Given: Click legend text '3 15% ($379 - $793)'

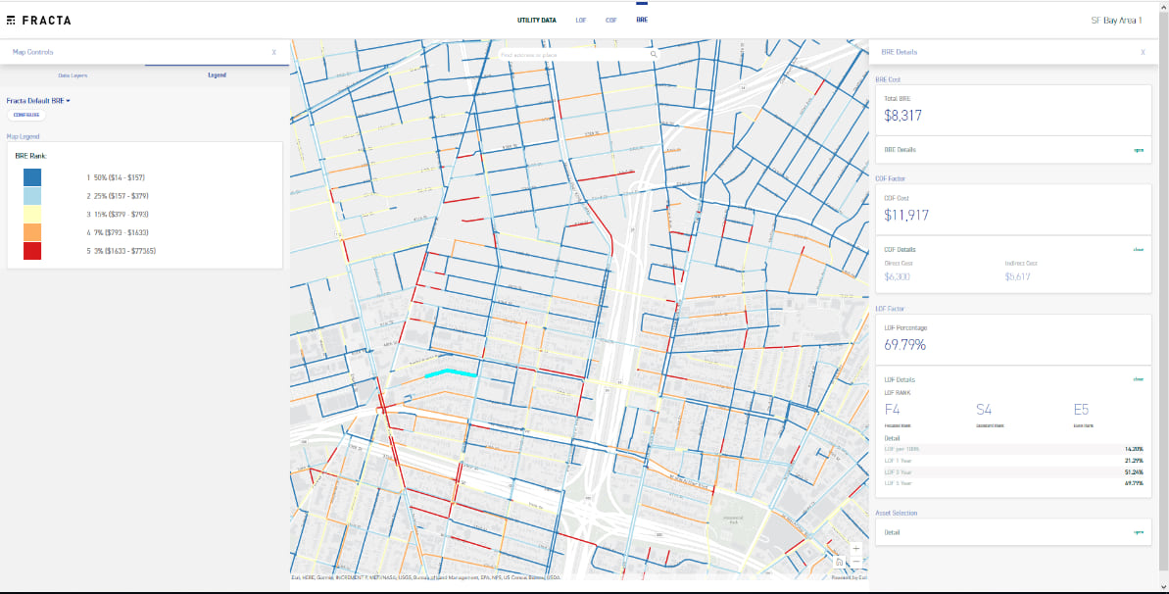Looking at the screenshot, I should tap(117, 214).
